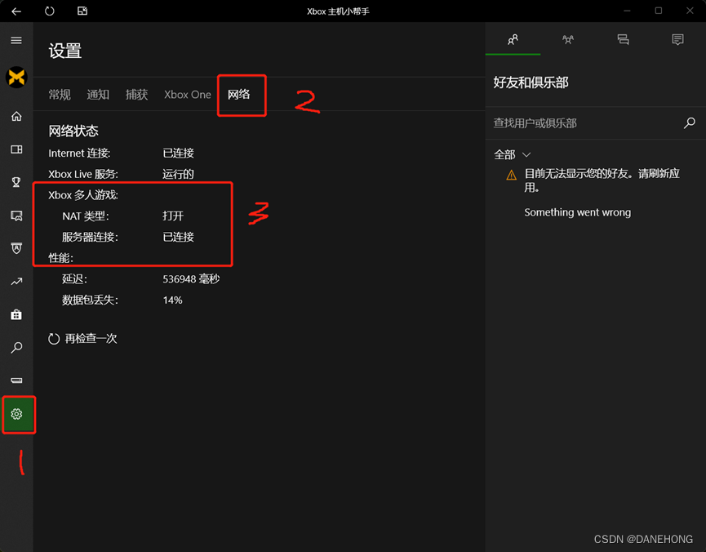Click the 好友和俱乐部 heading

(x=531, y=82)
